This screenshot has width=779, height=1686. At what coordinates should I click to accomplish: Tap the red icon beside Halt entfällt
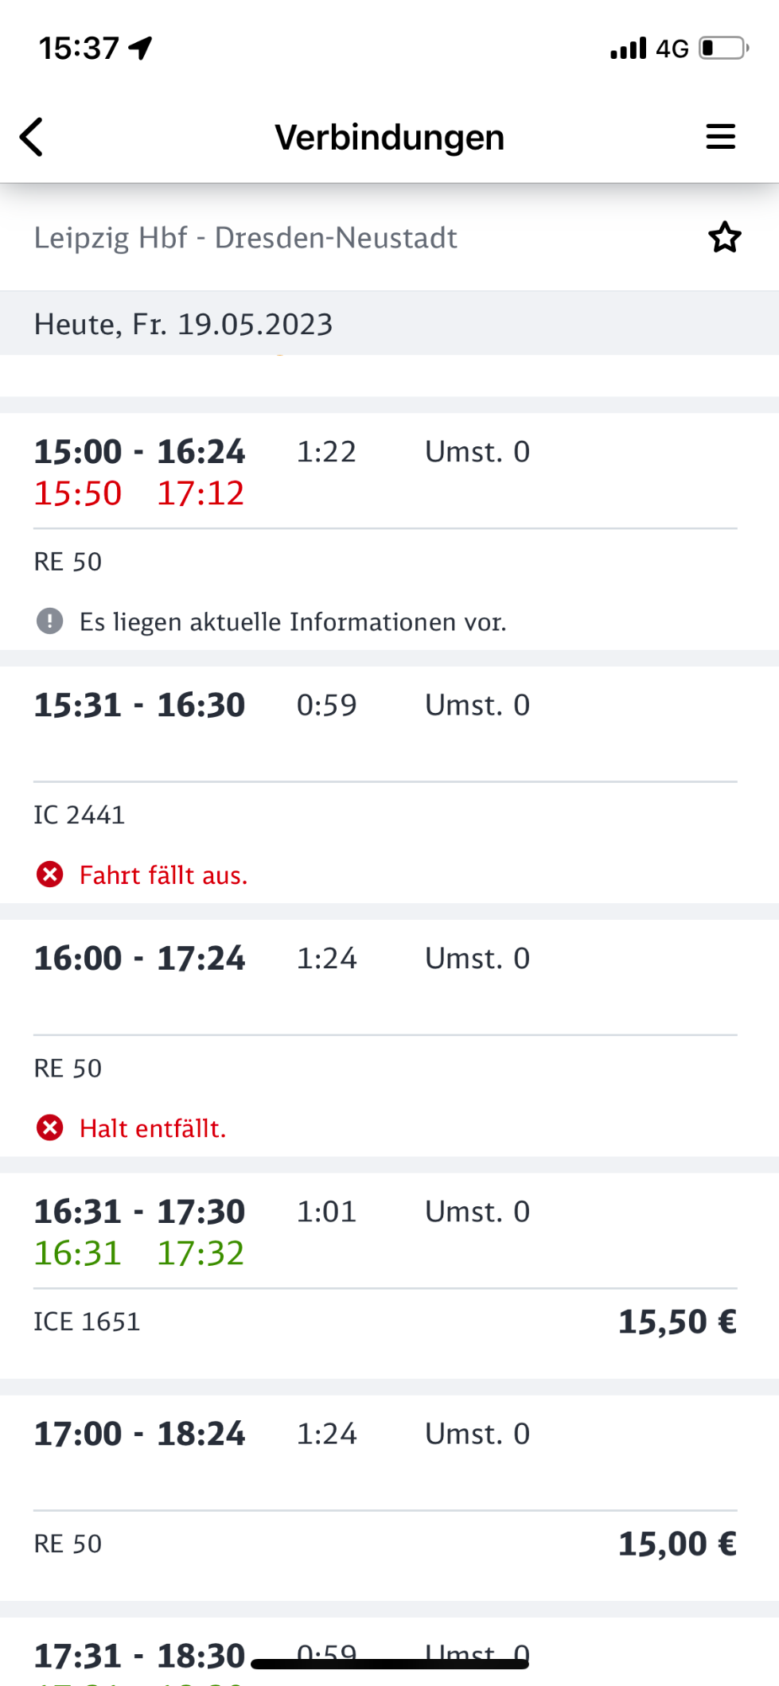coord(49,1127)
